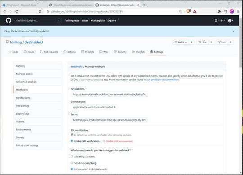243x175 pixels.
Task: Open the Watch dropdown button
Action: (x=180, y=42)
